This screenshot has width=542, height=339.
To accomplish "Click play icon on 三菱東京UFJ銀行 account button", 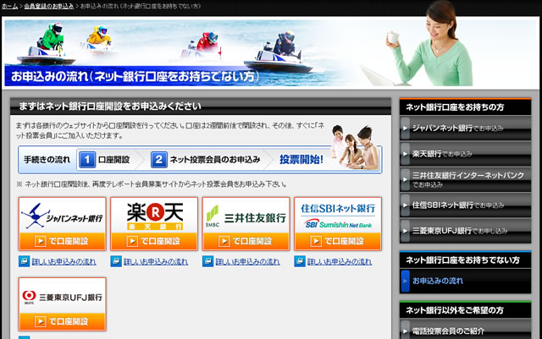I will 41,321.
